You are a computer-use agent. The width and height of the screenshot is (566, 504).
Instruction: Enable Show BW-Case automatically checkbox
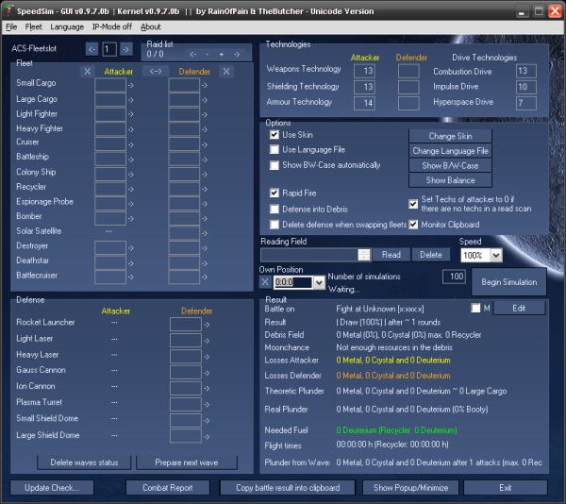275,165
